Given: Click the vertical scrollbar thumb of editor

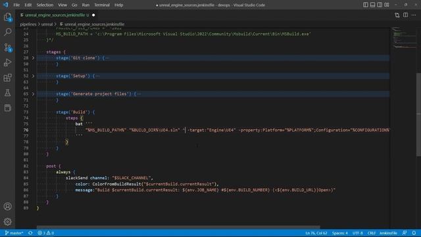Looking at the screenshot, I should 418,114.
